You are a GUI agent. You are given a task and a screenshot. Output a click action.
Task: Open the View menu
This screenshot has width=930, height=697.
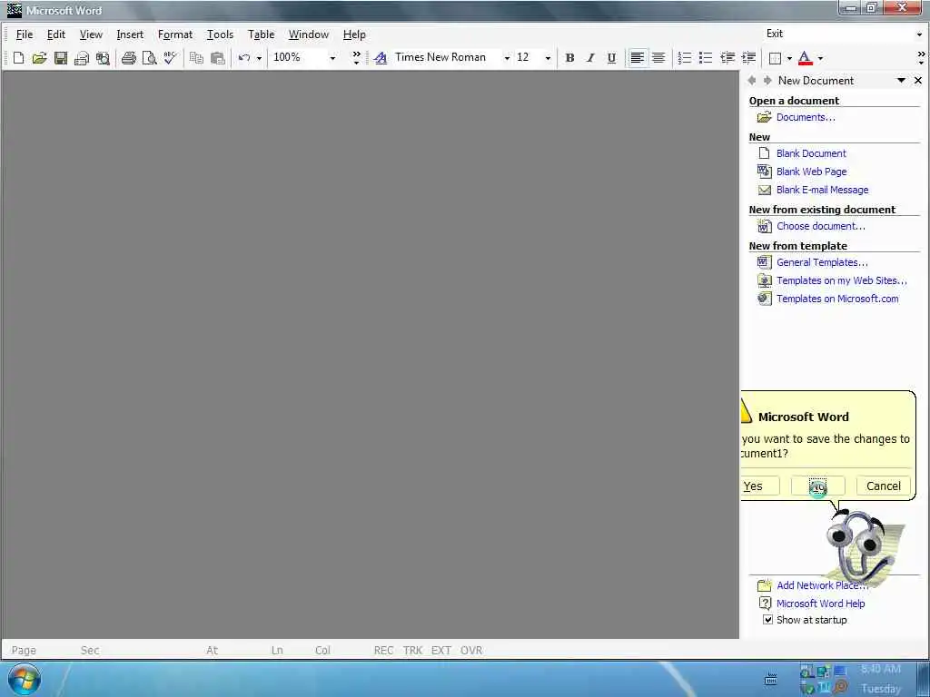point(91,34)
